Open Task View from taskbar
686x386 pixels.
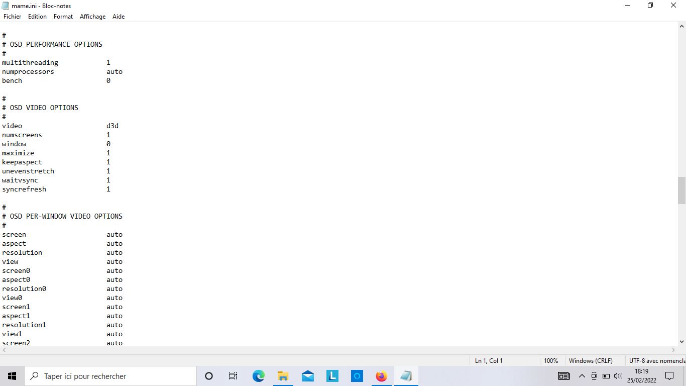pos(233,376)
